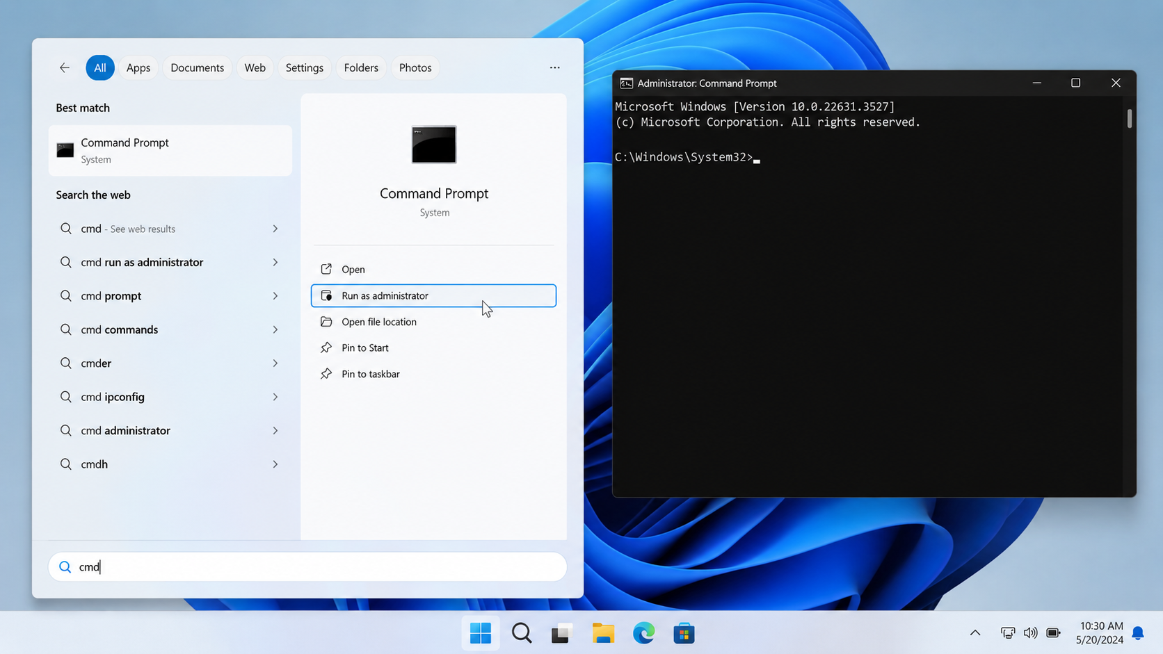The image size is (1163, 654).
Task: Switch to the Settings filter tab
Action: [x=305, y=67]
